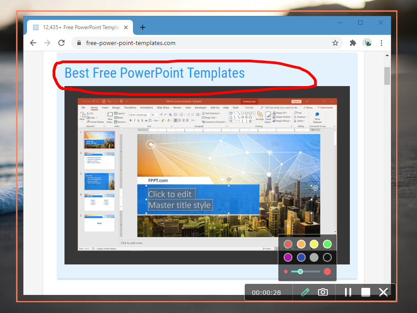
Task: Choose the blue pen color
Action: [301, 257]
